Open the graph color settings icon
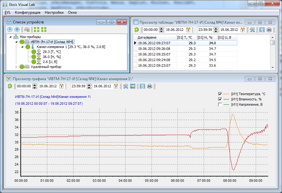Viewport: 282px width, 193px height. pyautogui.click(x=132, y=86)
